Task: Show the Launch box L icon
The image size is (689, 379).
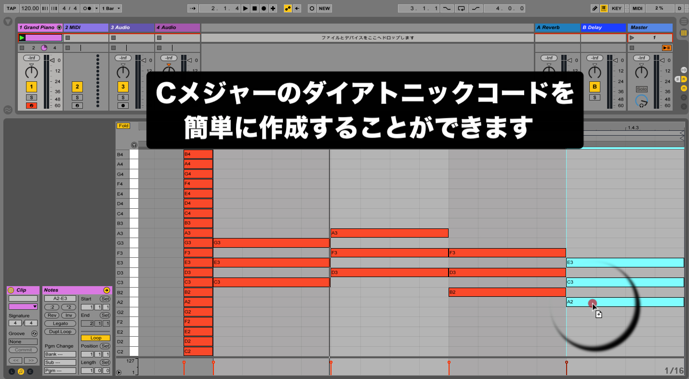Action: click(x=12, y=371)
